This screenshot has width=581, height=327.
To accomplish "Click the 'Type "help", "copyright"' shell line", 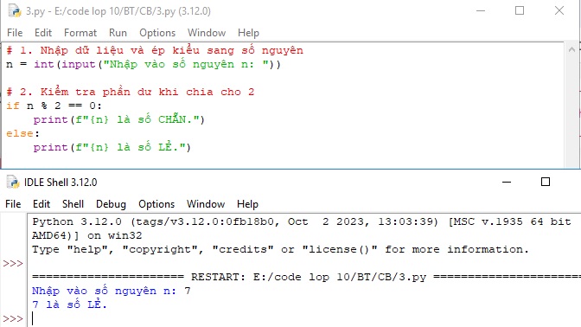I will point(280,249).
